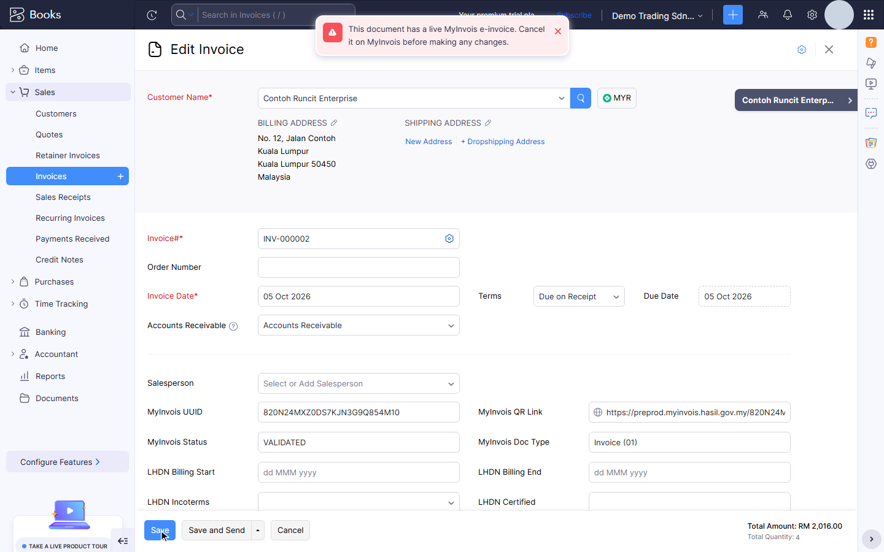Screen dimensions: 884x552
Task: Click the New Address link
Action: (428, 142)
